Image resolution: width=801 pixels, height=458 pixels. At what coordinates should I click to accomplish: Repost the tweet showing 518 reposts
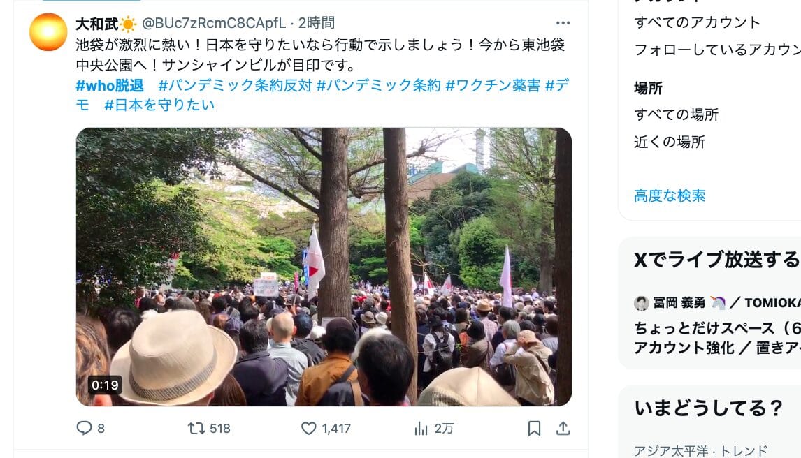(x=196, y=428)
